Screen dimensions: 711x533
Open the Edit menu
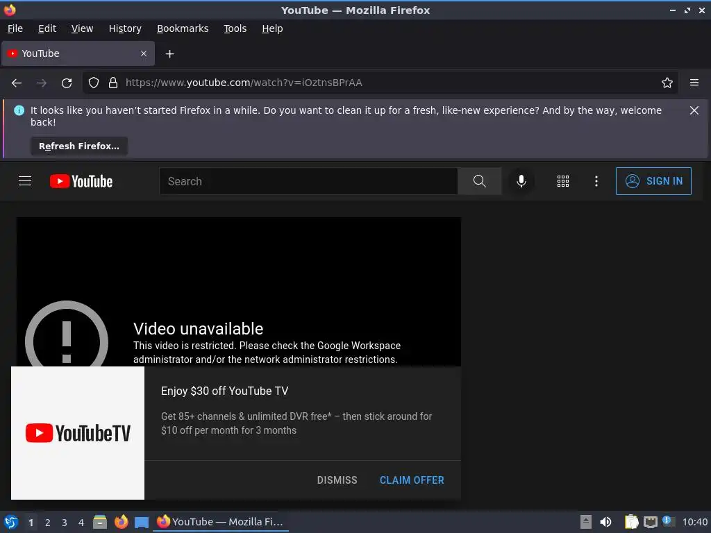pyautogui.click(x=47, y=28)
